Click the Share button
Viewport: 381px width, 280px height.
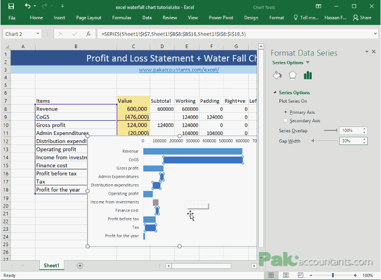(362, 18)
